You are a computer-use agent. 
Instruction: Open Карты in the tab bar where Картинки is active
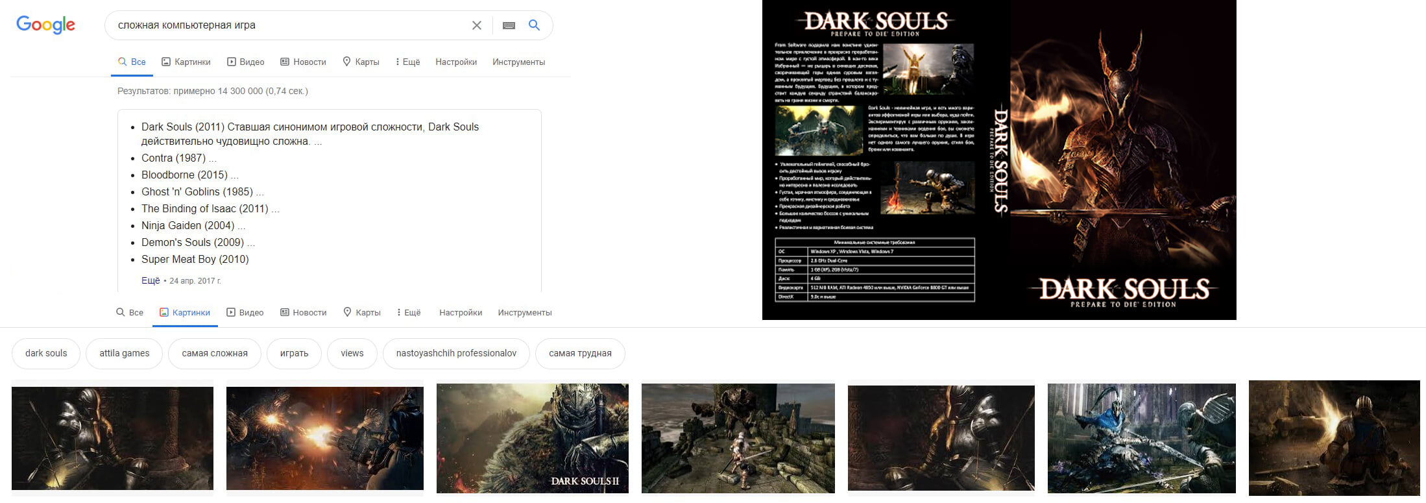pos(361,312)
